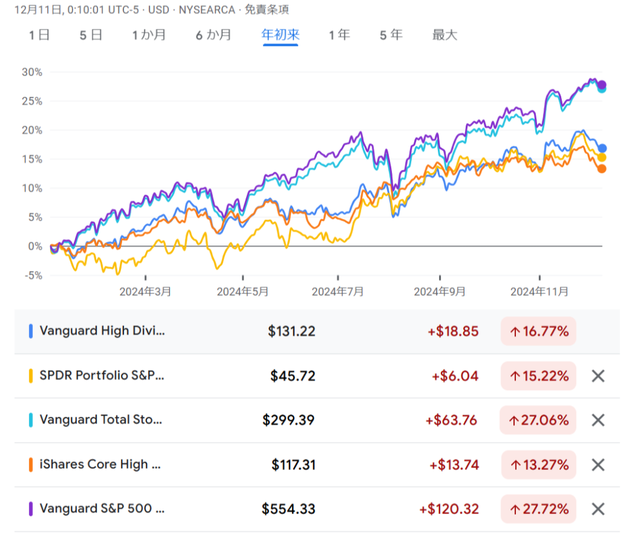Click the $45.72 price value
Screen dimensions: 635x540
[x=293, y=376]
